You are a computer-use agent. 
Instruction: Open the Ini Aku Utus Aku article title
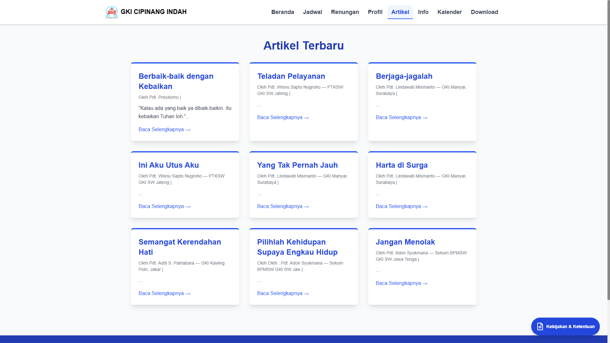coord(168,165)
